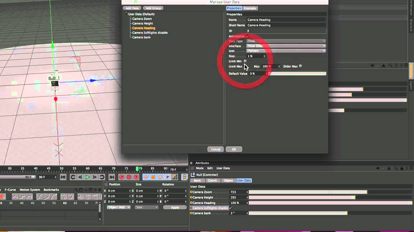414x232 pixels.
Task: Click Step value stepper arrows
Action: tap(264, 56)
